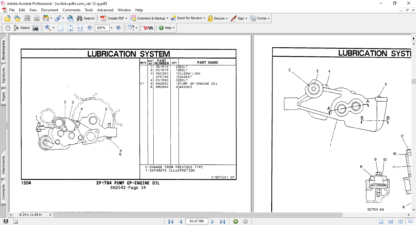Screen dimensions: 416x225
Task: Click the Search button
Action: tap(86, 18)
